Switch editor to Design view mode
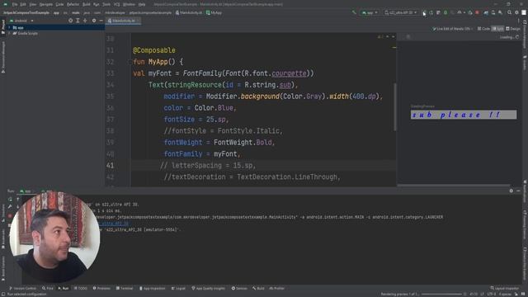This screenshot has width=528, height=297. (x=513, y=29)
